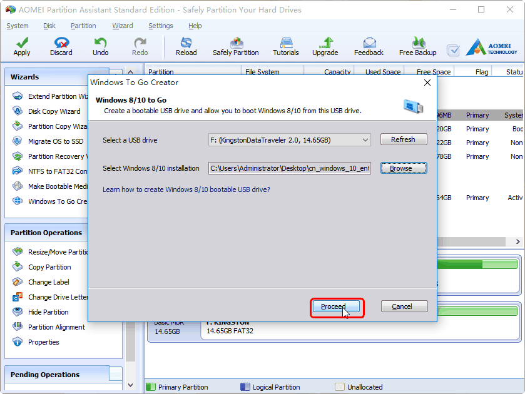
Task: Open the Learn how to create bootable USB link
Action: pos(186,189)
